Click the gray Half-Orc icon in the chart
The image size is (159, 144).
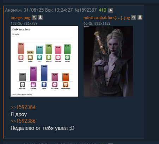[x=22, y=85]
